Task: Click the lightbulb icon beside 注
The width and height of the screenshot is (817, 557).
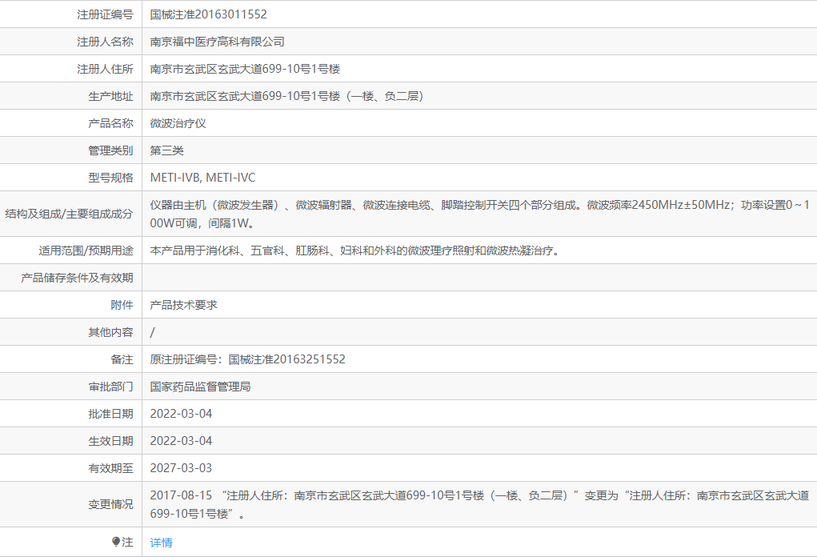Action: [x=116, y=542]
